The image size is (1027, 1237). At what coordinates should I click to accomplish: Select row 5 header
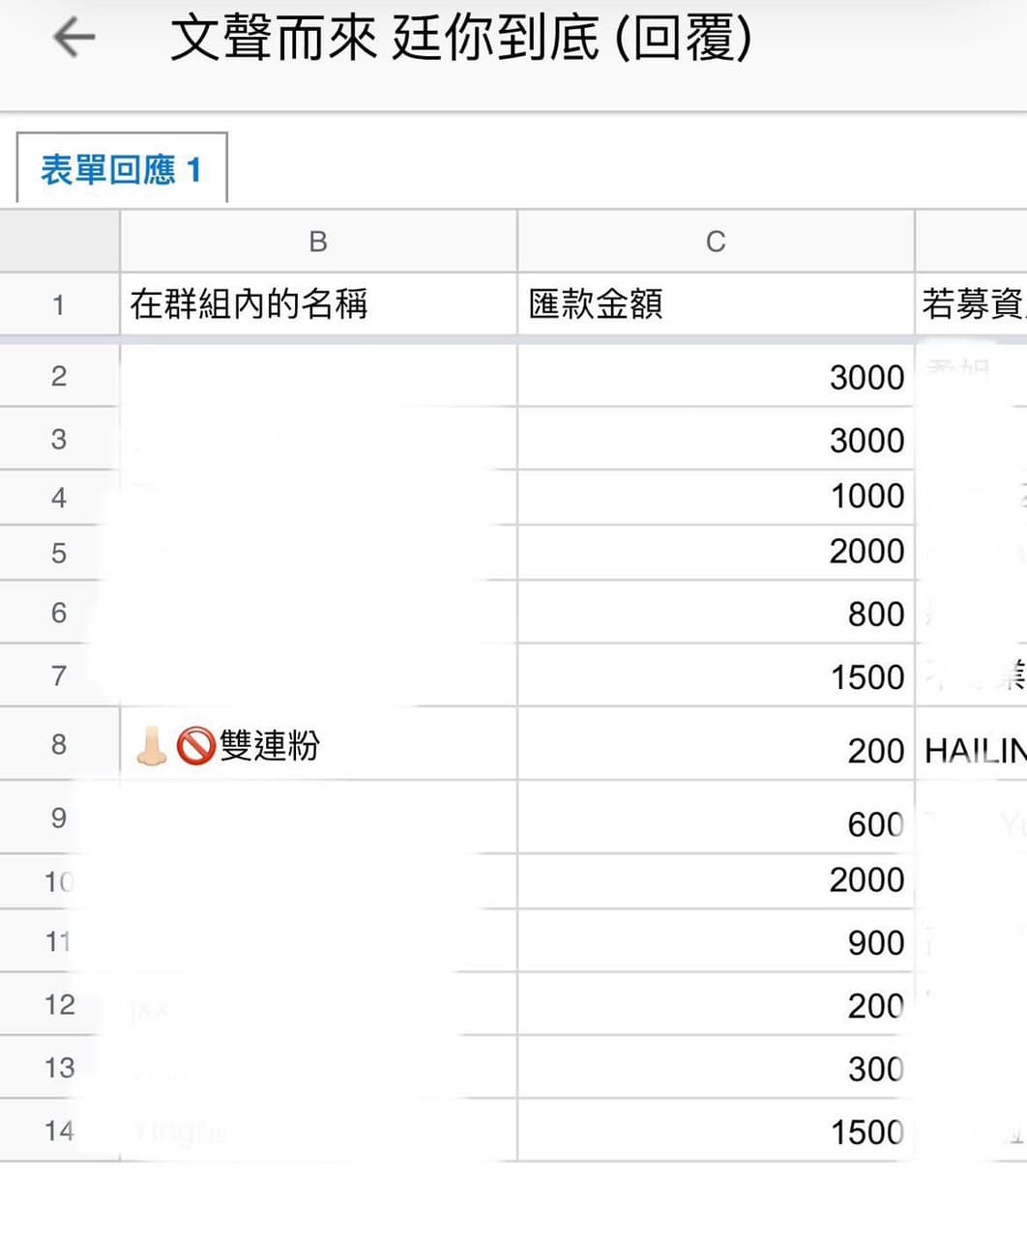click(x=59, y=553)
